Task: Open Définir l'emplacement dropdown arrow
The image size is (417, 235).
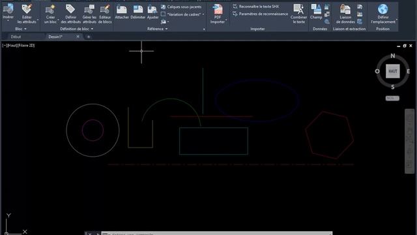Action: click(x=397, y=20)
